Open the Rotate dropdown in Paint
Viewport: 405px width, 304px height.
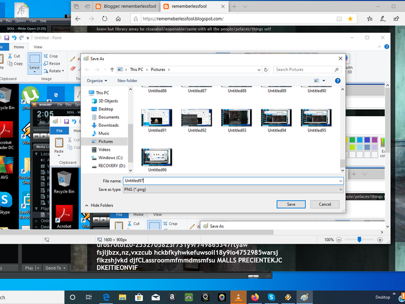54,71
